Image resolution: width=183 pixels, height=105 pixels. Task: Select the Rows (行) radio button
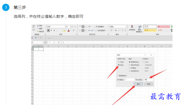(x=119, y=62)
